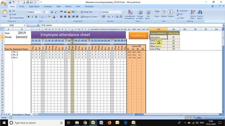Image resolution: width=225 pixels, height=126 pixels.
Task: Switch to Formulas tab
Action: (48, 6)
